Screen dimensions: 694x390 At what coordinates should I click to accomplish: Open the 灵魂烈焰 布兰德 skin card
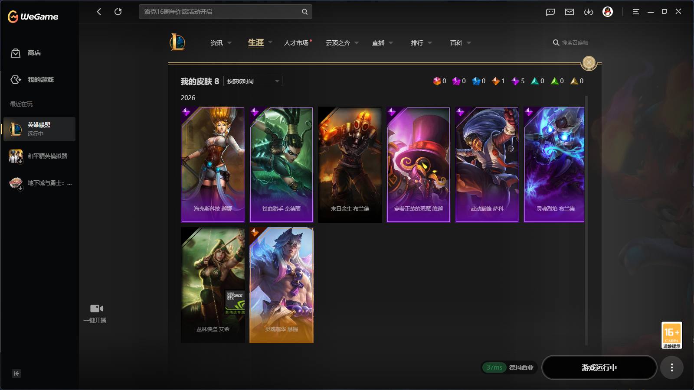554,165
